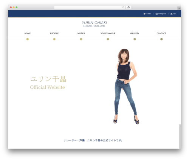This screenshot has width=189, height=160.
Task: Open the GALLERY menu item
Action: pyautogui.click(x=135, y=33)
